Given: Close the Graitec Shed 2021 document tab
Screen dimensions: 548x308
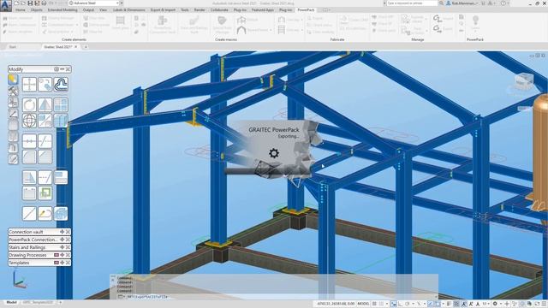Looking at the screenshot, I should [76, 46].
